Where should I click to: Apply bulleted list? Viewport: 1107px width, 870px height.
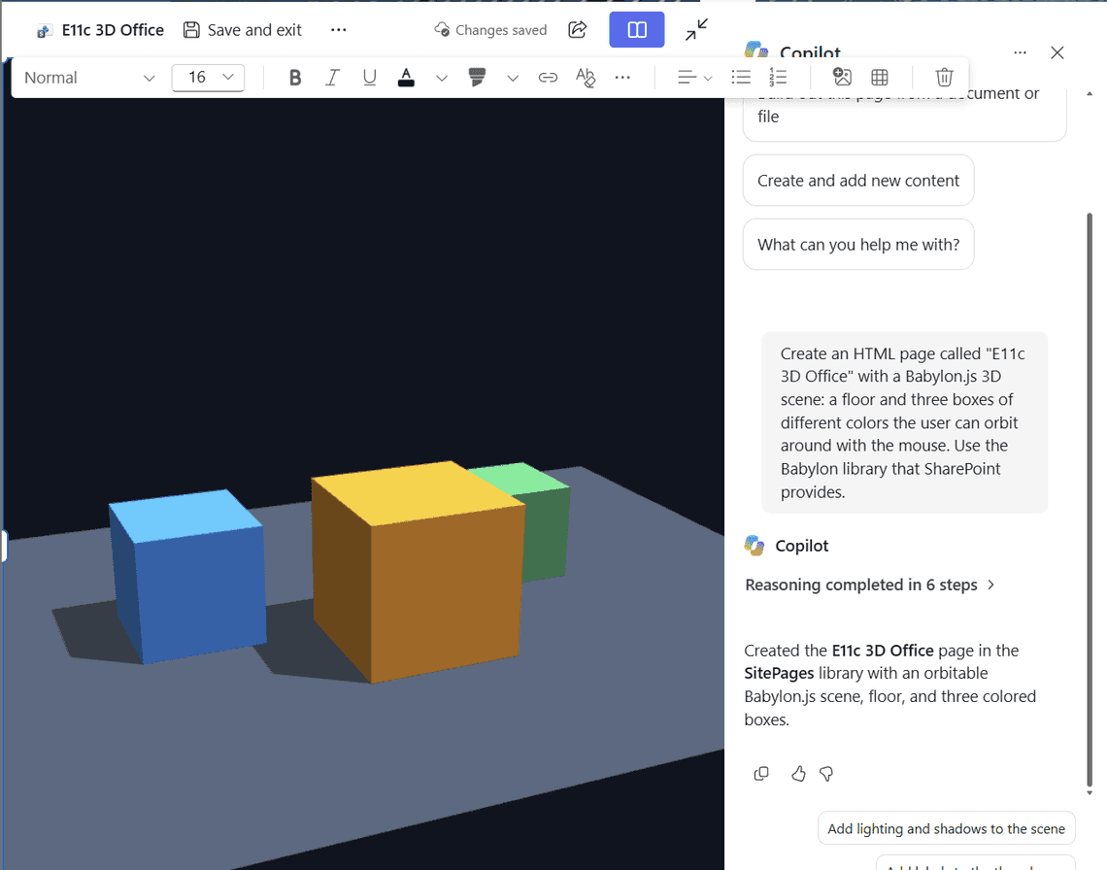[x=741, y=78]
